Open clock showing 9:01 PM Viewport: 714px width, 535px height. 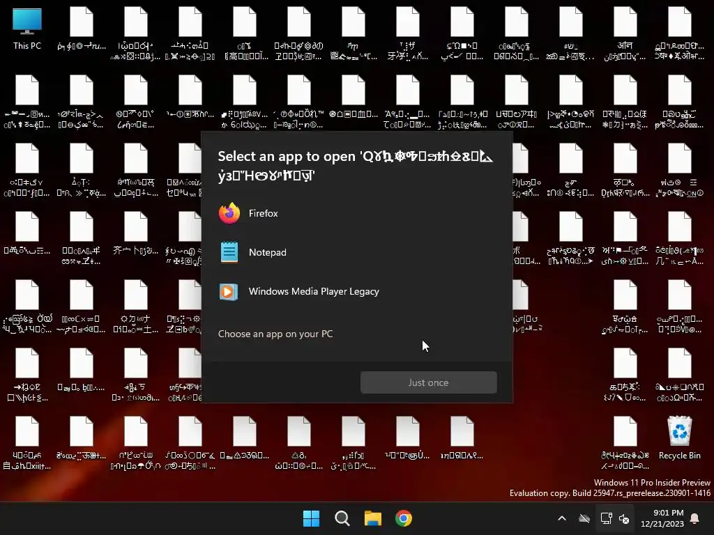[662, 518]
